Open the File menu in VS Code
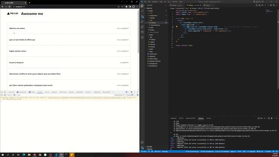The image size is (279, 157). (x=145, y=2)
